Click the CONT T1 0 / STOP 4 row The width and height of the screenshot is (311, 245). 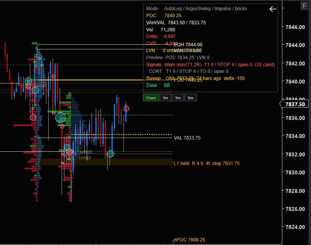pyautogui.click(x=188, y=71)
